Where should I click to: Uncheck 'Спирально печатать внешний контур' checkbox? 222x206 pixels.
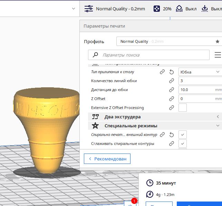[x=183, y=135]
